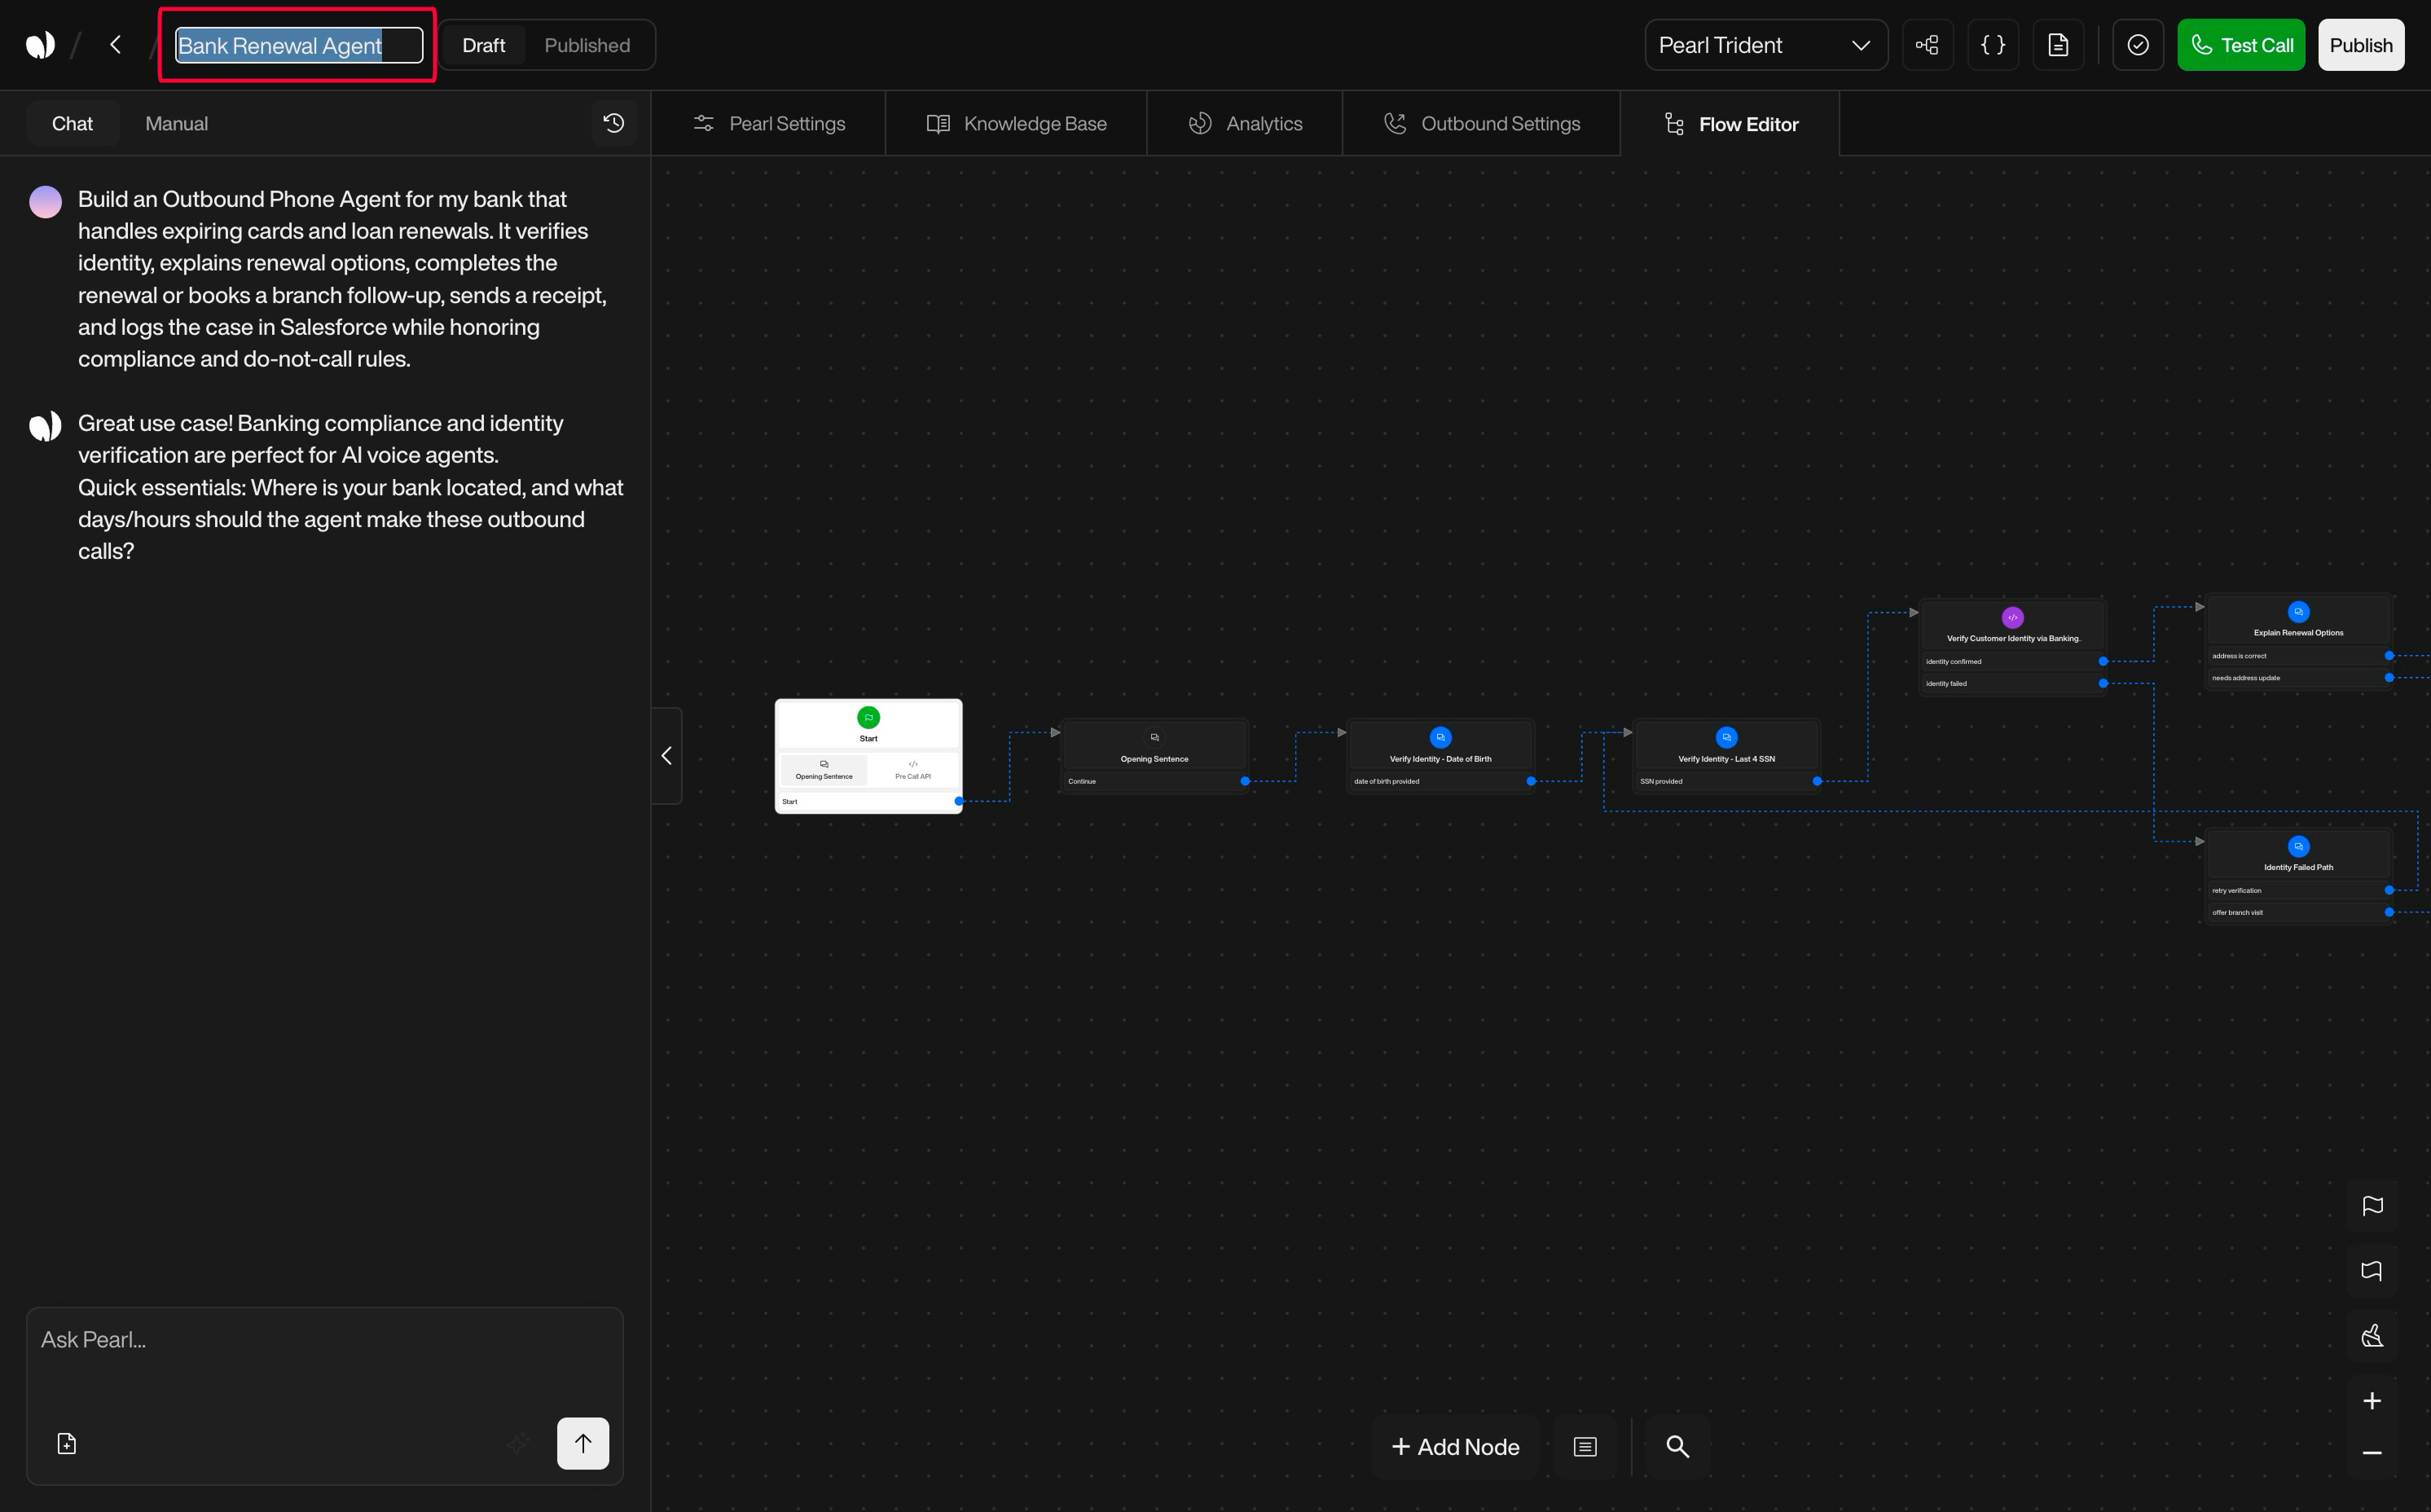
Task: Collapse the chat panel with the chevron
Action: pyautogui.click(x=666, y=755)
